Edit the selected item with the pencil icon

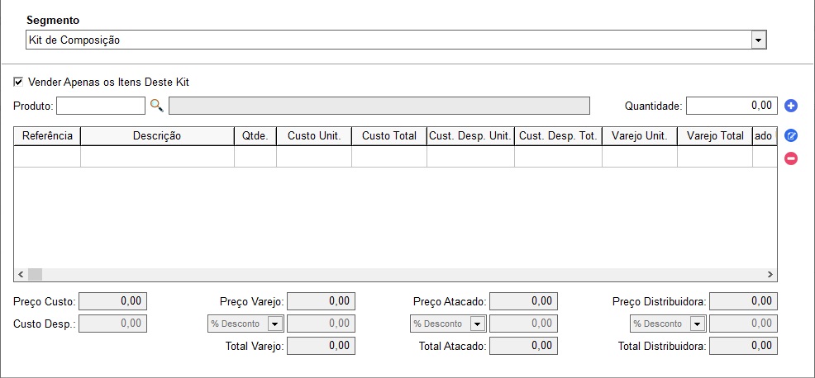pyautogui.click(x=790, y=136)
